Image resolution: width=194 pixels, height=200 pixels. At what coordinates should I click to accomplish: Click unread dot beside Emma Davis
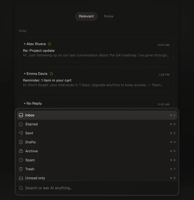click(x=25, y=73)
